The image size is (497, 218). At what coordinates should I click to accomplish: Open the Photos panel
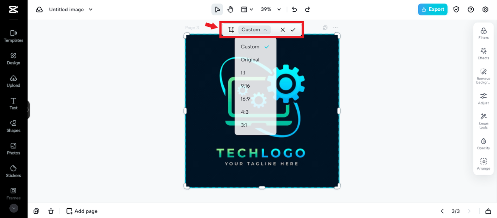(x=14, y=149)
